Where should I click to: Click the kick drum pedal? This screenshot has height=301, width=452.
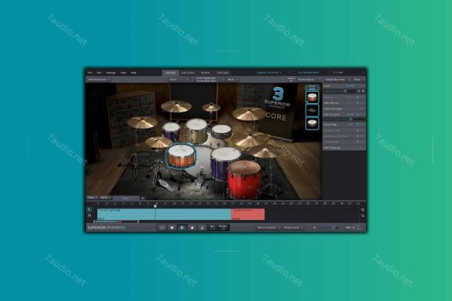pos(199,182)
